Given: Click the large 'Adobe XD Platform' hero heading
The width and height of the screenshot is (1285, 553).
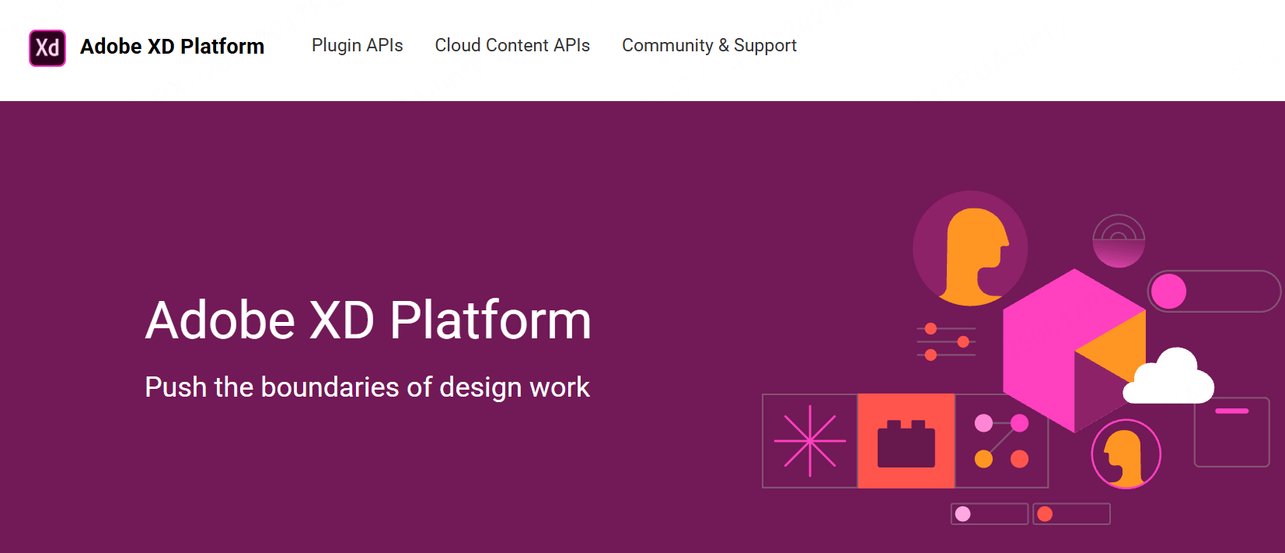Looking at the screenshot, I should click(x=368, y=320).
